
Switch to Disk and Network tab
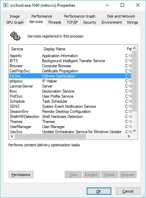(121, 16)
